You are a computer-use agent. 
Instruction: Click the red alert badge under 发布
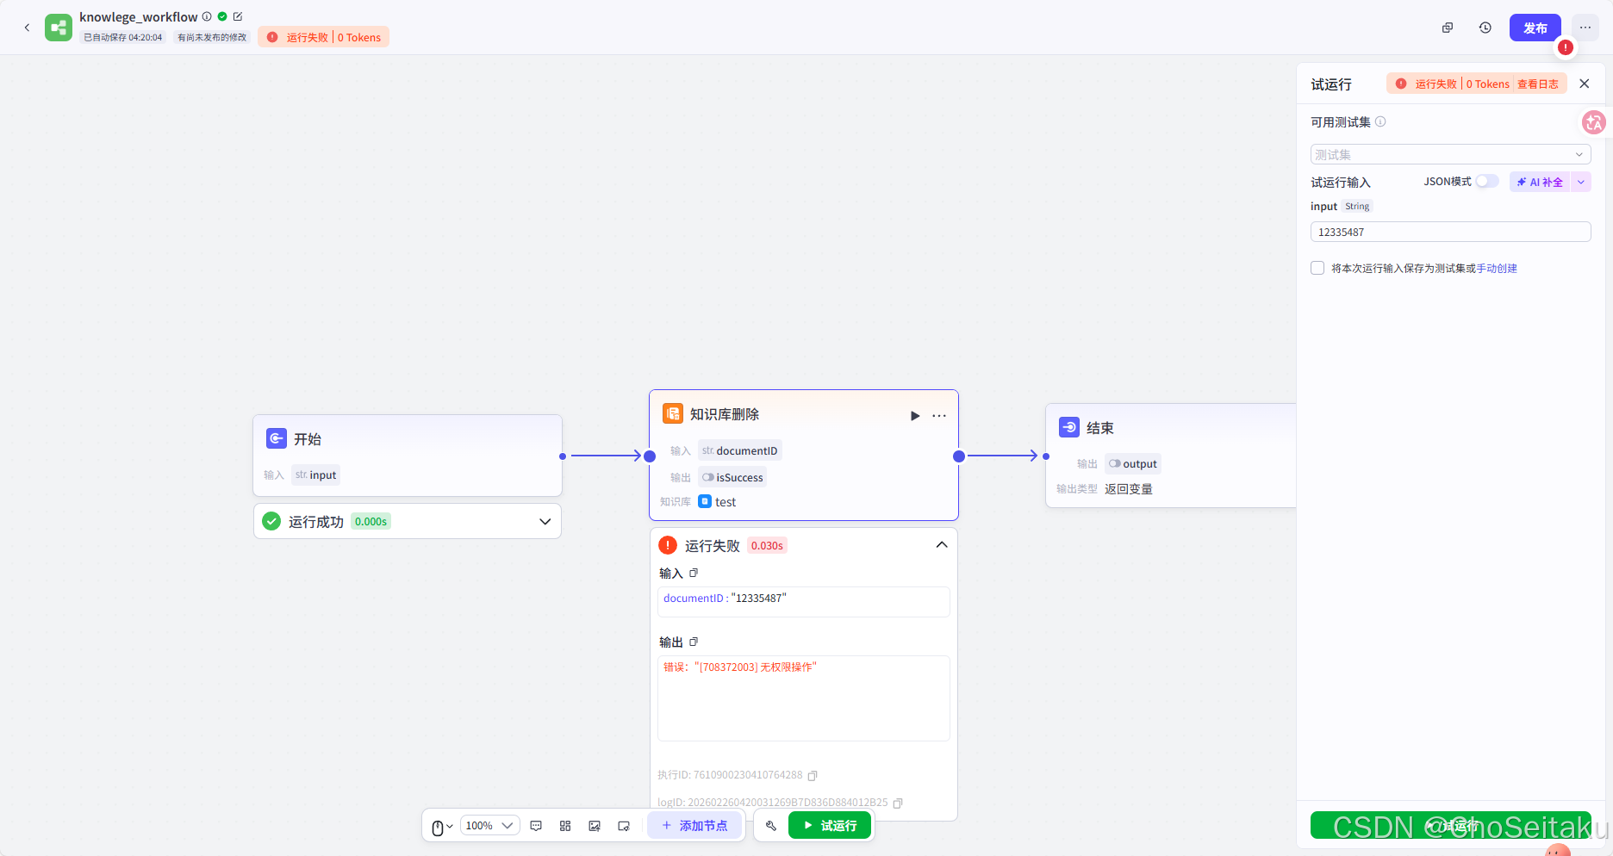1566,47
